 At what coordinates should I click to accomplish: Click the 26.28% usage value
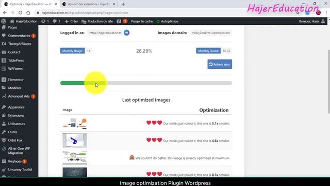click(144, 51)
